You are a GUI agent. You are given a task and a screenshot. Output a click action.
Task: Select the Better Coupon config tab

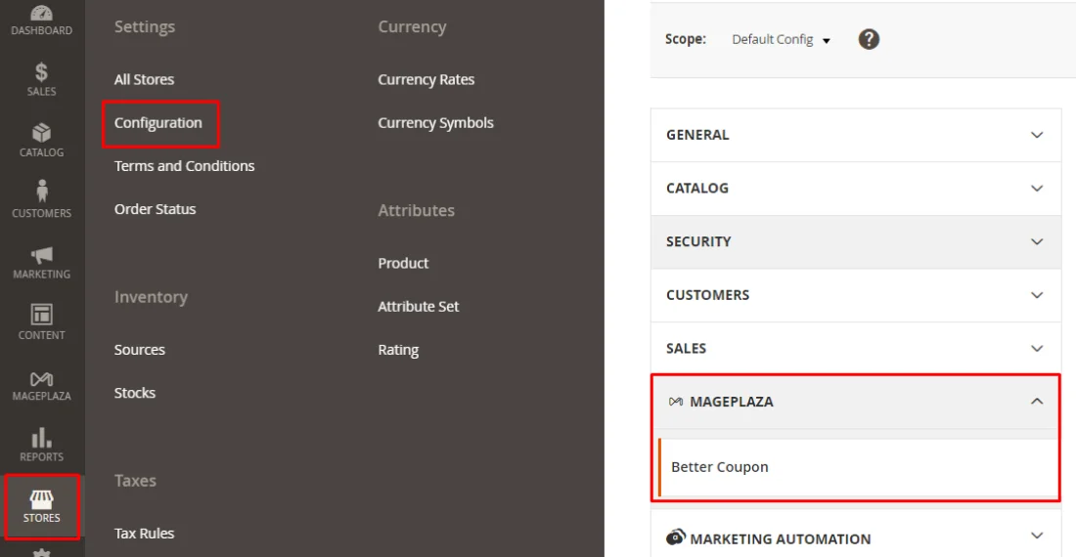tap(858, 467)
